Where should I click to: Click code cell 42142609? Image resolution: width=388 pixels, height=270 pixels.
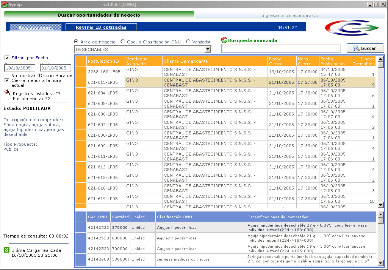coord(98,259)
